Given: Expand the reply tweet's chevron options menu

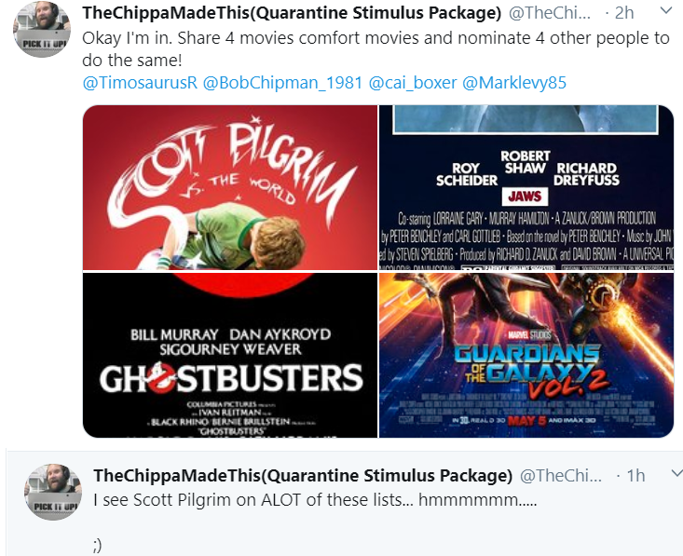Looking at the screenshot, I should point(677,473).
